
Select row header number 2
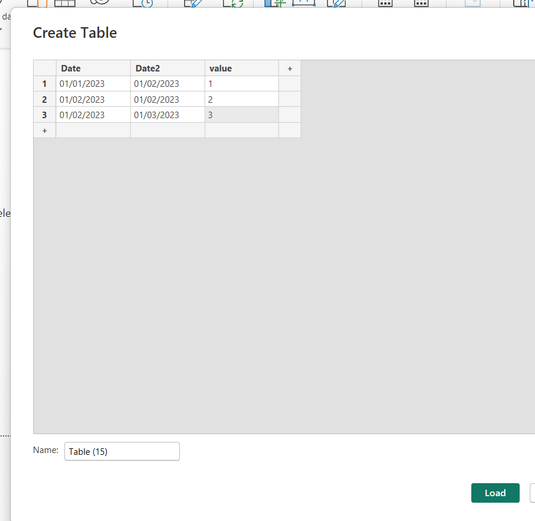(x=44, y=99)
